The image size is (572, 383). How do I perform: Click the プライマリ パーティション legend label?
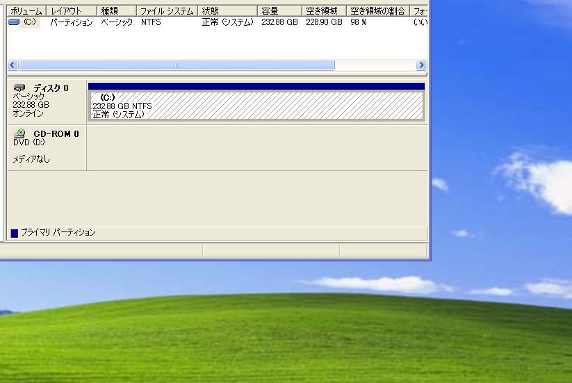point(58,232)
